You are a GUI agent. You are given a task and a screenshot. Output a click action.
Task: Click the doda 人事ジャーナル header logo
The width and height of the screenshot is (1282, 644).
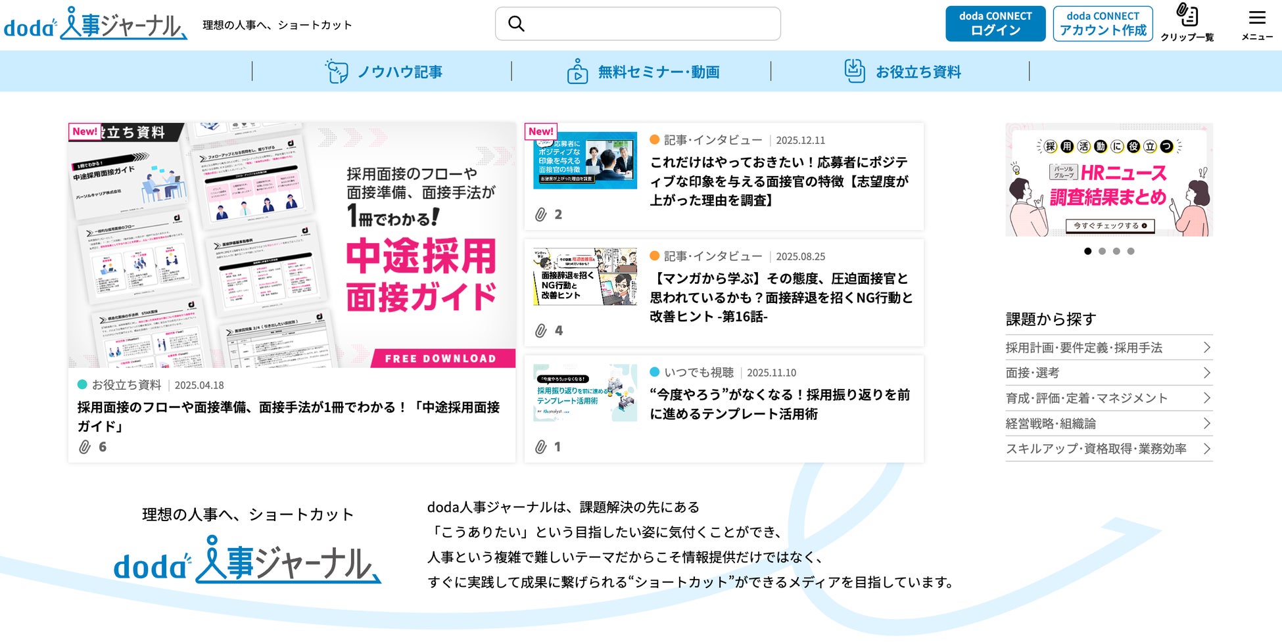tap(95, 24)
